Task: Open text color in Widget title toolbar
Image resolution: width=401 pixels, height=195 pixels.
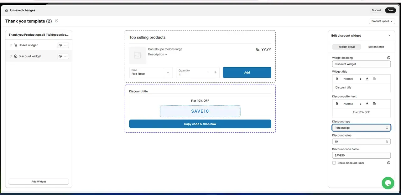Action: click(x=367, y=79)
